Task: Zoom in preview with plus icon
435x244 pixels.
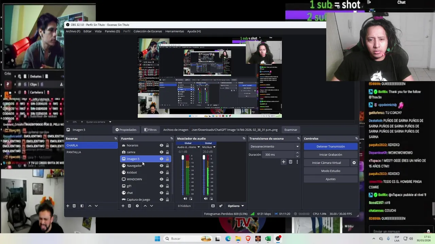Action: point(82,122)
